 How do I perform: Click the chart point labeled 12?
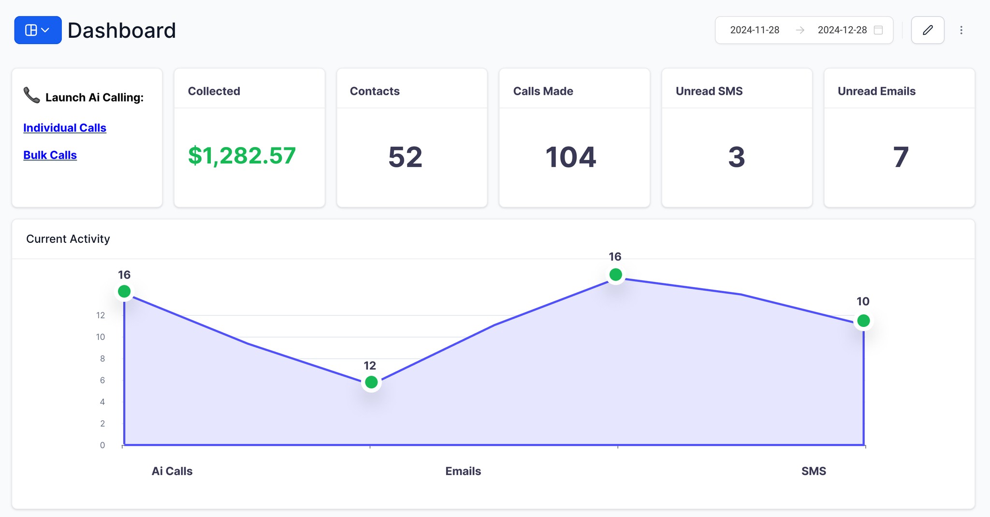coord(371,382)
